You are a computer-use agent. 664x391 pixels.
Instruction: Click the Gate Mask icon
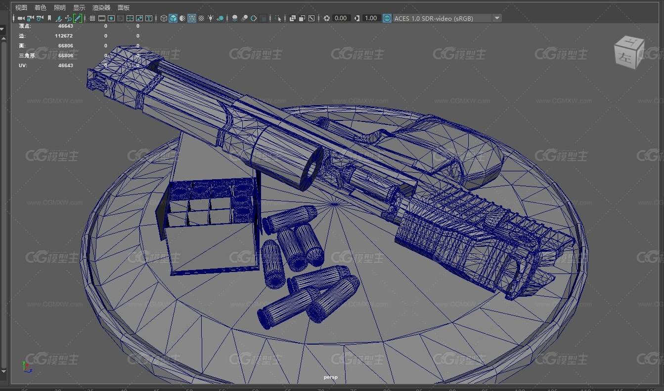(121, 18)
